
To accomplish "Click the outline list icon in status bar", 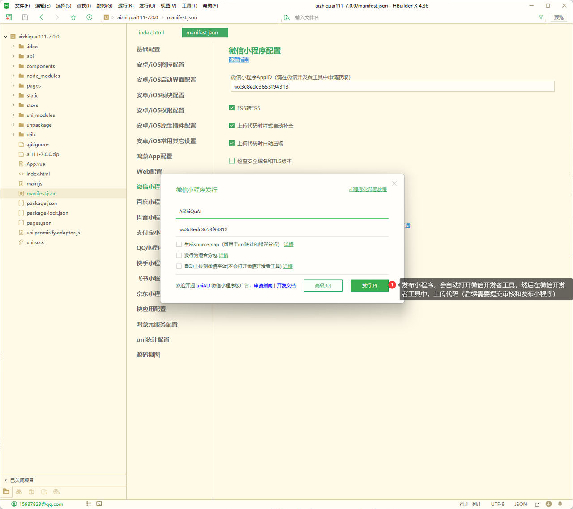I will pos(89,504).
